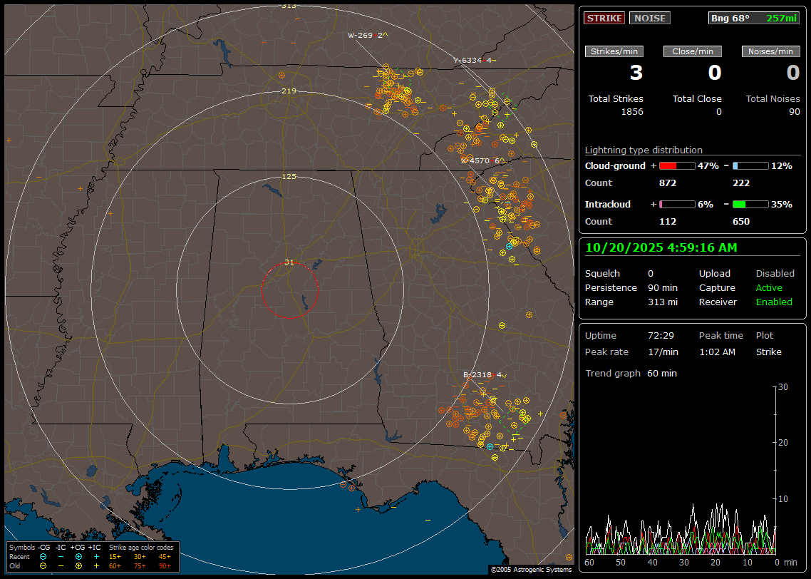Click the bearing and distance readout box
The image size is (811, 579).
pos(754,18)
